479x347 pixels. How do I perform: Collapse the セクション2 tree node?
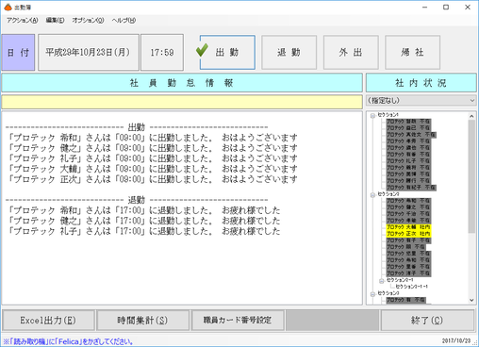pos(372,195)
